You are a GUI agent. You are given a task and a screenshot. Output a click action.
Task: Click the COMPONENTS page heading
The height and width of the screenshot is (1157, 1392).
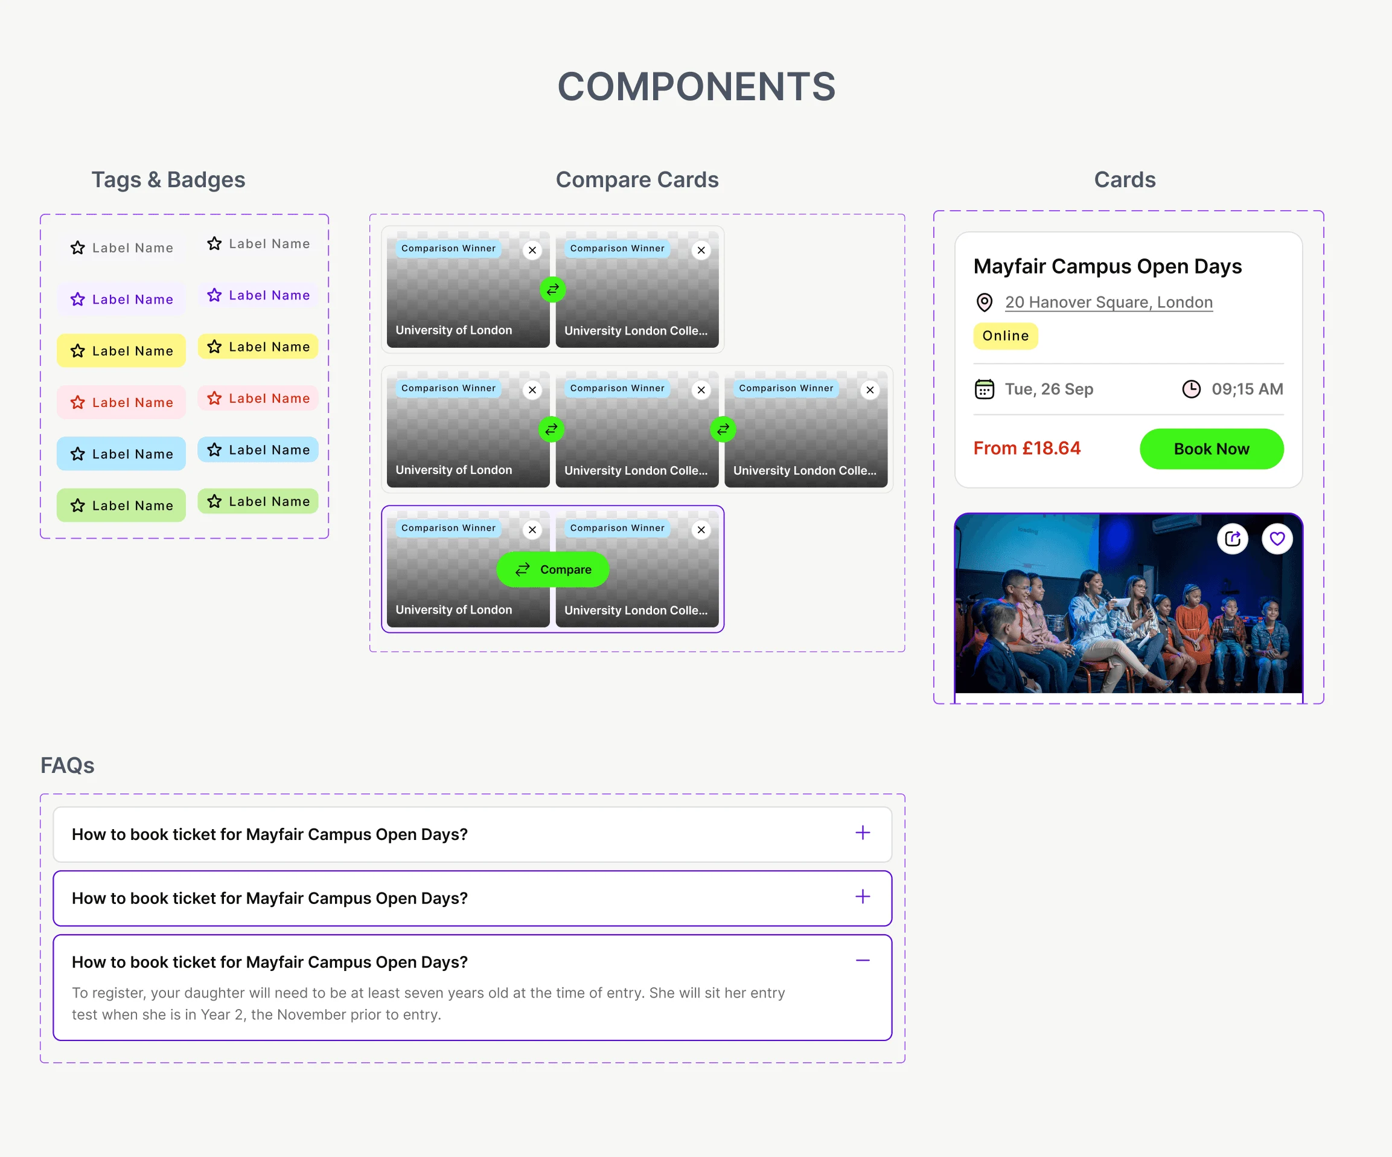click(x=696, y=87)
